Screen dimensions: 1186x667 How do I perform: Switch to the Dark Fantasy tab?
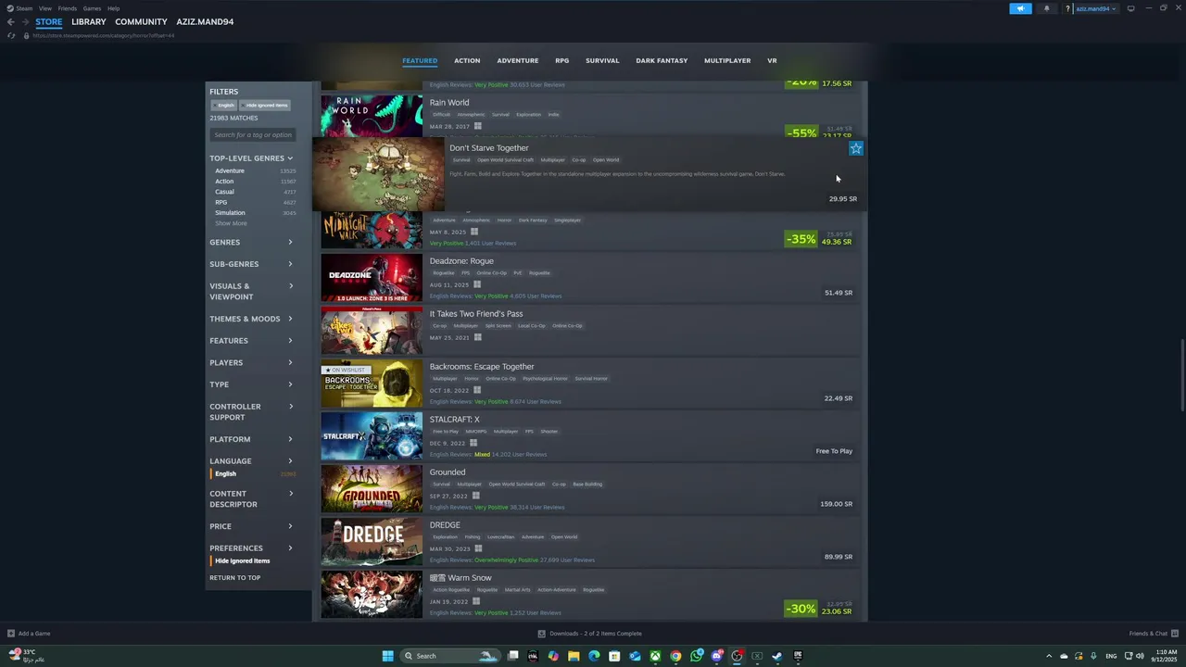[x=662, y=60]
